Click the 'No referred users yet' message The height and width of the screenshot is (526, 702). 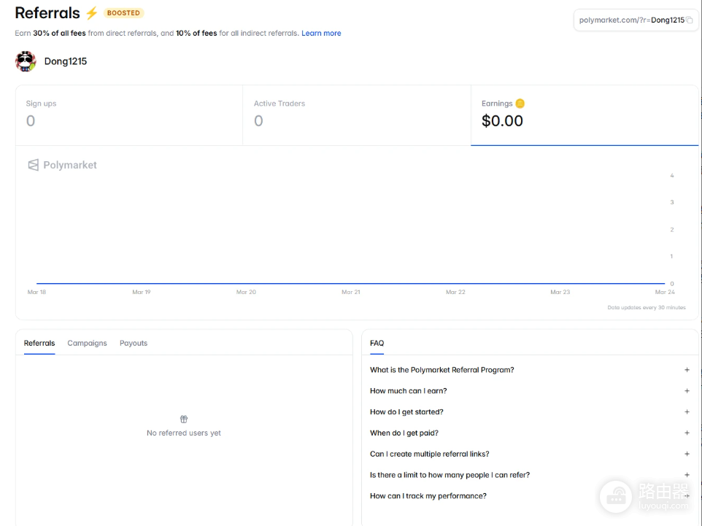184,433
